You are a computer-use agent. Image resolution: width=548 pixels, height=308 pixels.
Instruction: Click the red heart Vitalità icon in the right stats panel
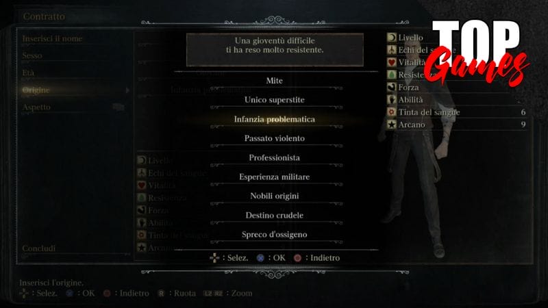391,62
